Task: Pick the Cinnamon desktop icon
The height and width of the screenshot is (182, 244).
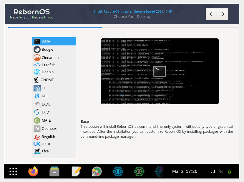Action: pyautogui.click(x=37, y=58)
